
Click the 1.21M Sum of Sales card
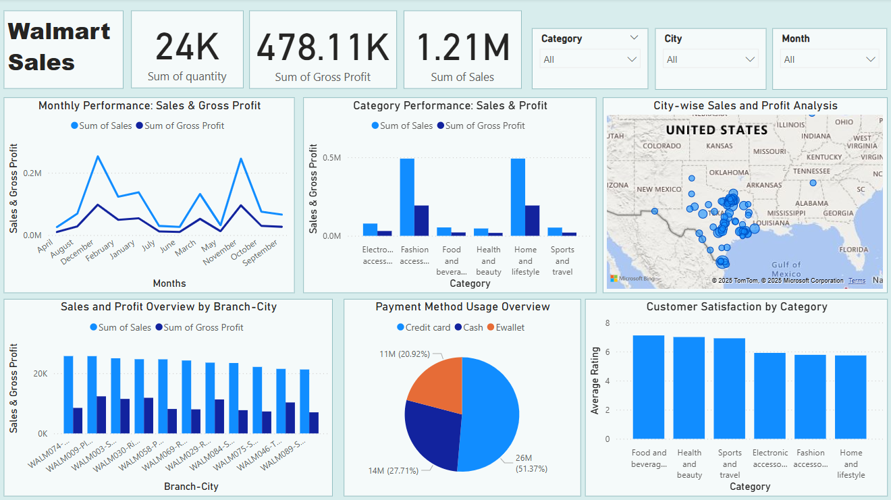tap(462, 49)
